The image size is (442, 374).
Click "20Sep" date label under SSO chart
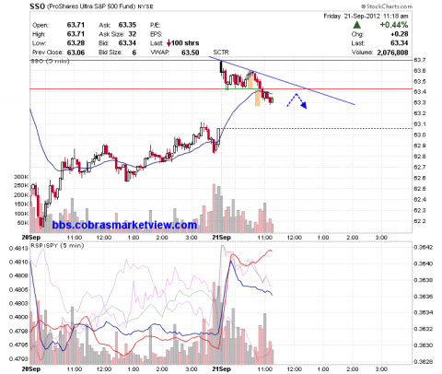coord(31,238)
